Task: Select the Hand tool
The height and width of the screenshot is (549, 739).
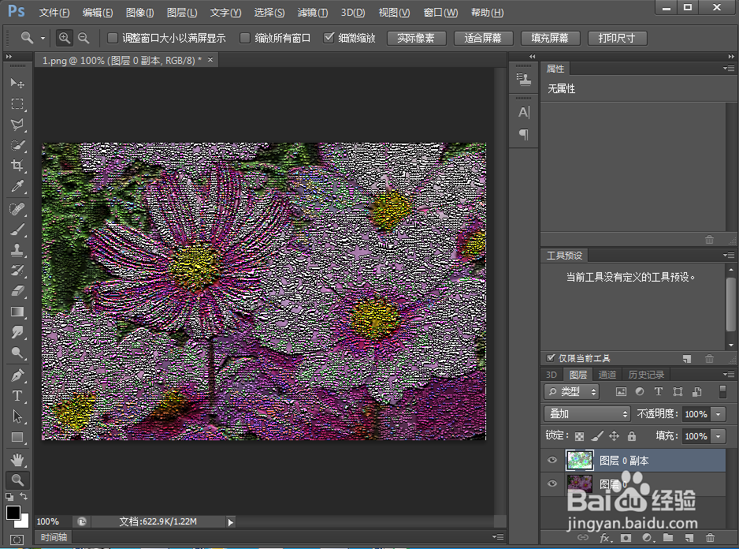Action: 17,459
